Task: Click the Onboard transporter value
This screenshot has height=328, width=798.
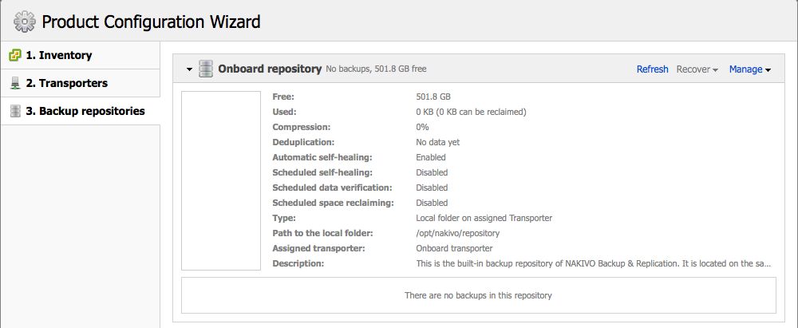Action: [x=454, y=248]
